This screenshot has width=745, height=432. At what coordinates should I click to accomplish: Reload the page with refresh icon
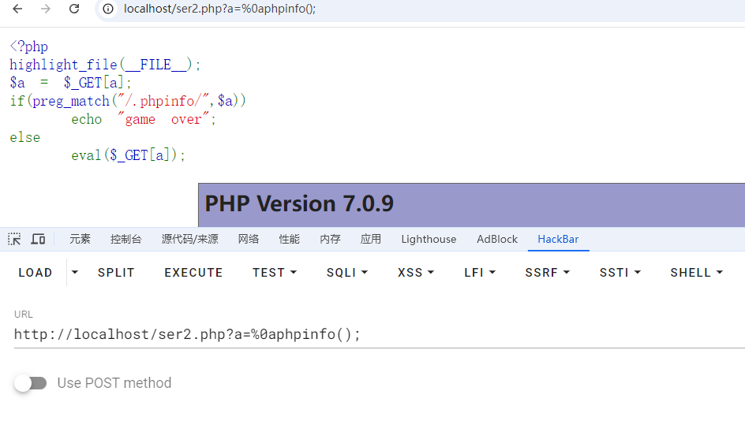click(x=74, y=9)
